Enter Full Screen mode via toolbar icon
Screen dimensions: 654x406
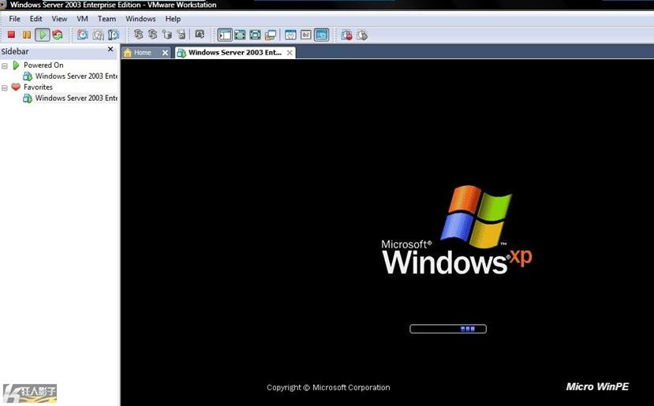(255, 35)
